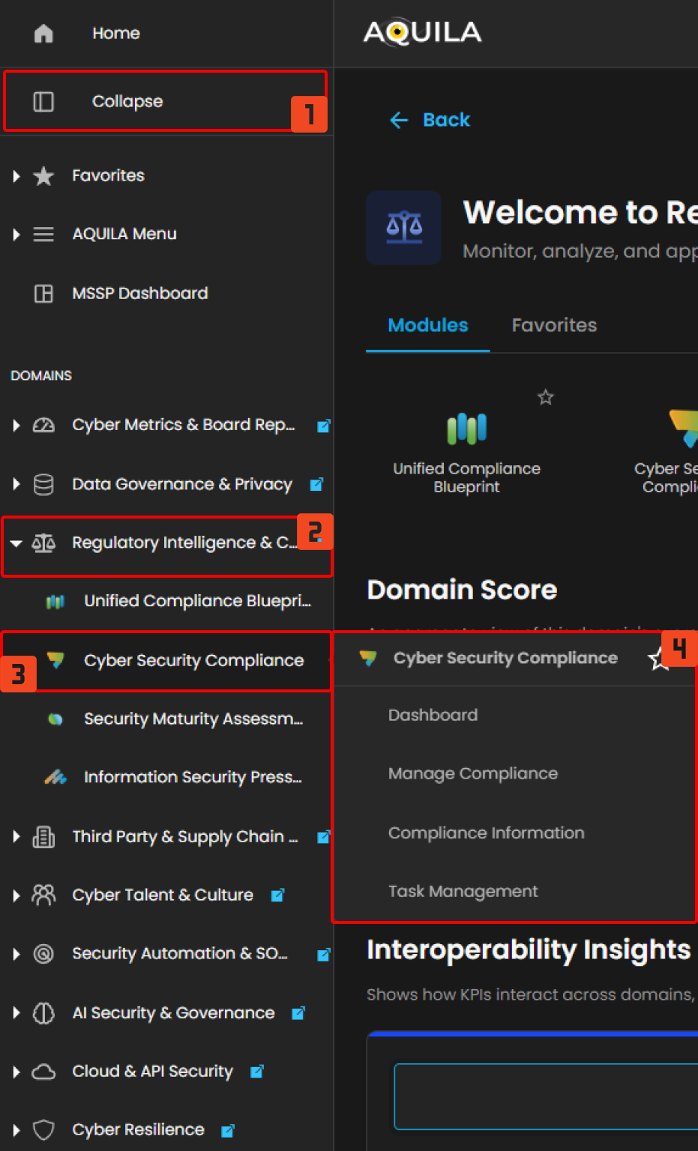
Task: Open Cyber Talent & Culture external link icon
Action: [277, 895]
